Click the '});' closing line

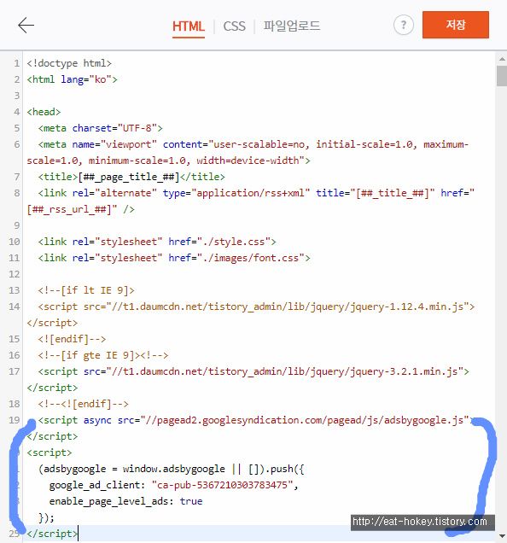[47, 517]
